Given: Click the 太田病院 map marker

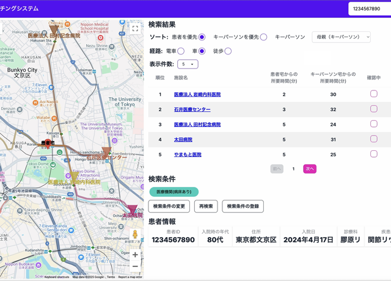Looking at the screenshot, I should click(132, 210).
